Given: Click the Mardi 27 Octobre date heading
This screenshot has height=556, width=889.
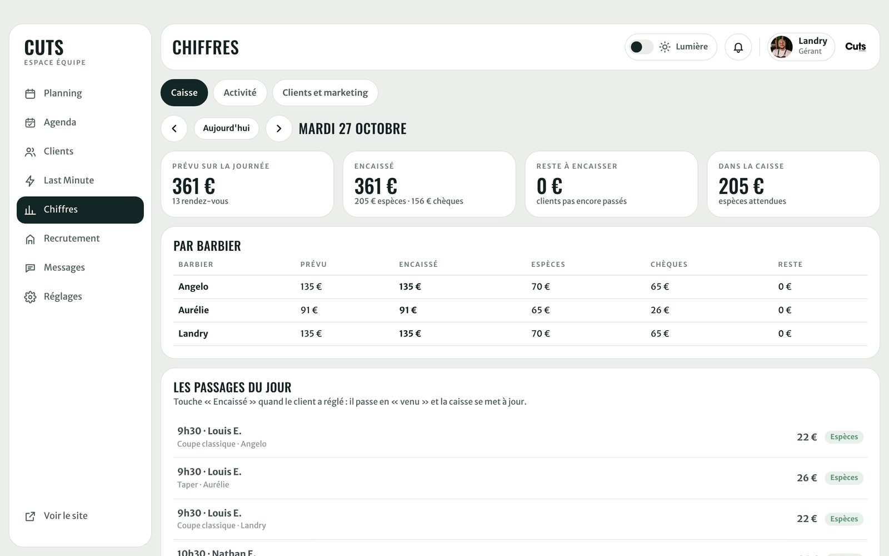Looking at the screenshot, I should tap(352, 128).
